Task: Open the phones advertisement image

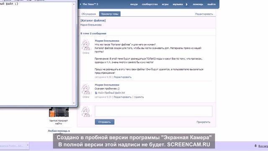Action: [59, 112]
